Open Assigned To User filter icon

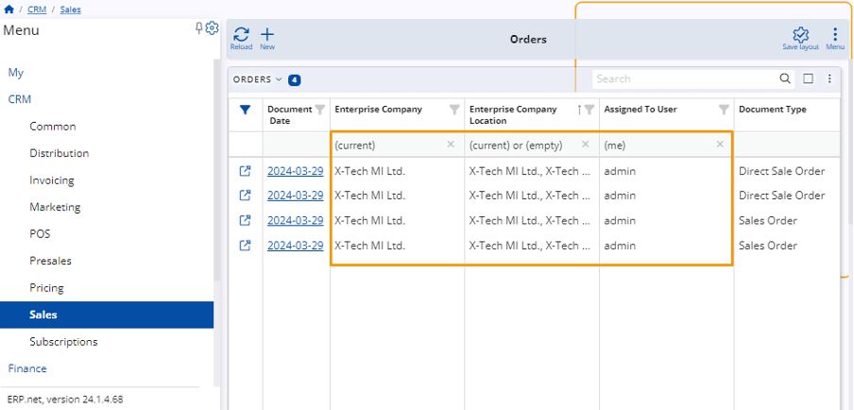(x=724, y=110)
